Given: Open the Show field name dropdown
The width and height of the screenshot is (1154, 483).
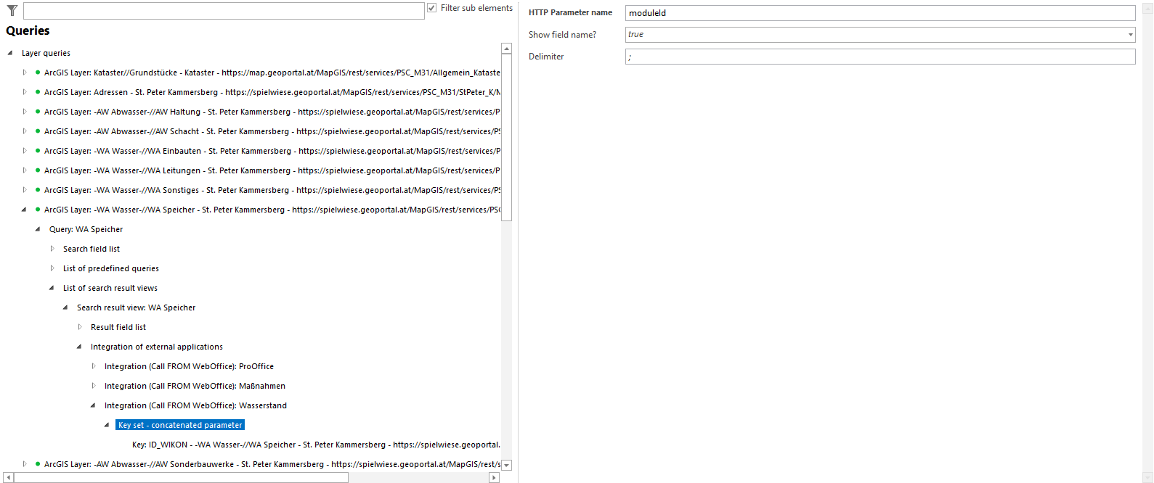Looking at the screenshot, I should 1131,35.
